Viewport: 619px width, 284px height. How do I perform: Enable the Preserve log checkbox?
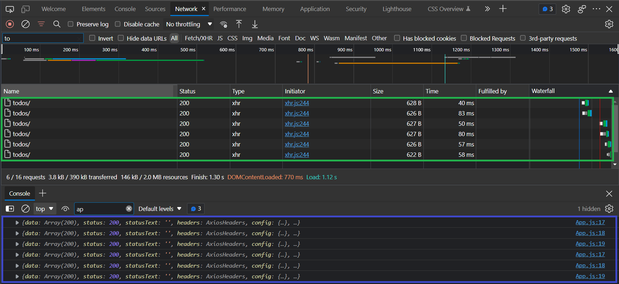(x=71, y=24)
